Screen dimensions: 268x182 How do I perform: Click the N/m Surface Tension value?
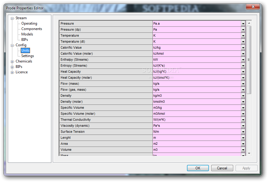(x=197, y=132)
